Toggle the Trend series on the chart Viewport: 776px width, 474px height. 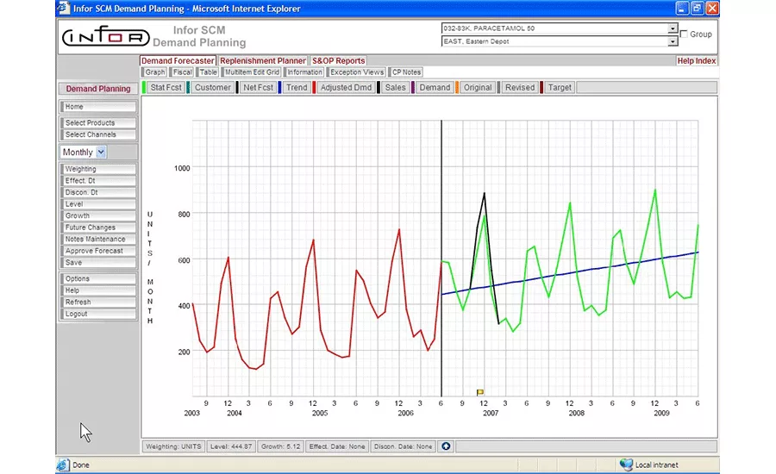click(297, 88)
